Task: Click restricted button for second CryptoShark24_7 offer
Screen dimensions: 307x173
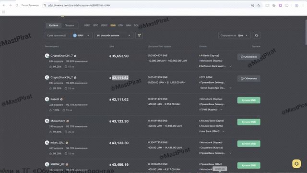Action: [248, 78]
